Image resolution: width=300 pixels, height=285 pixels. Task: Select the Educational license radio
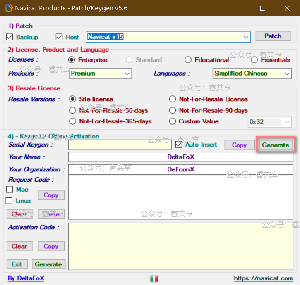coord(188,60)
